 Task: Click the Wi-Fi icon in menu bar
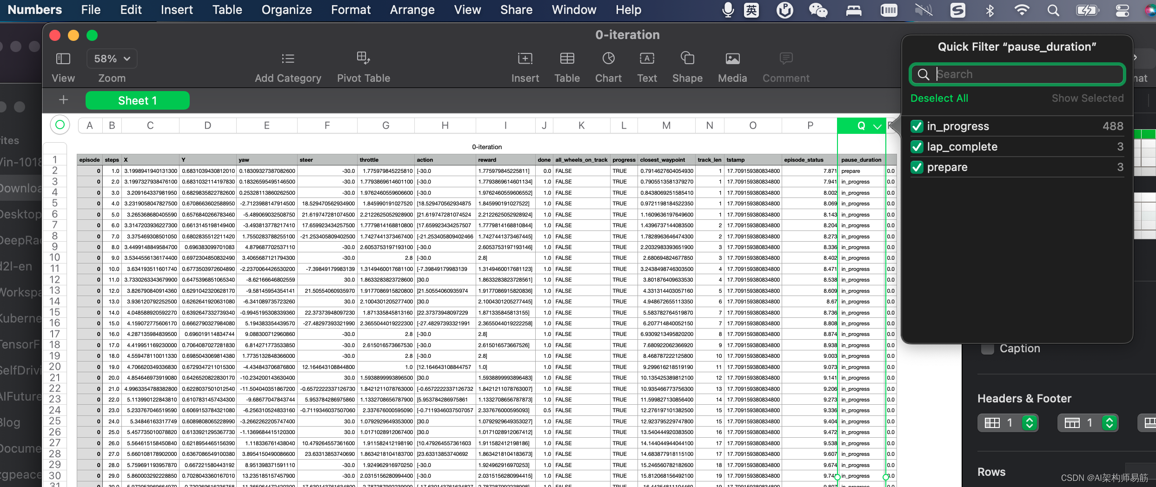pos(1021,10)
